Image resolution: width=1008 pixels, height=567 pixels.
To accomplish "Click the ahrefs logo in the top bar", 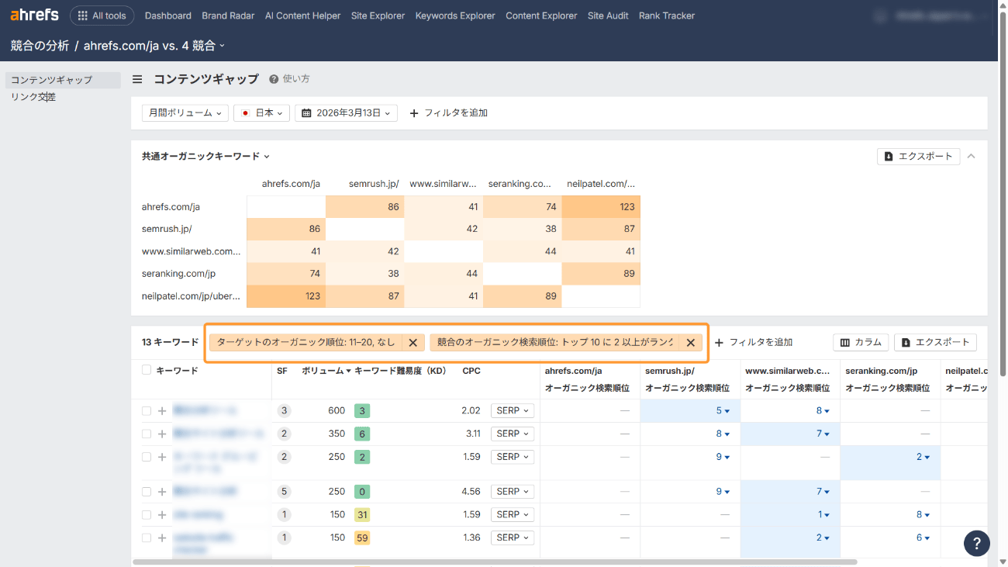I will pyautogui.click(x=34, y=14).
